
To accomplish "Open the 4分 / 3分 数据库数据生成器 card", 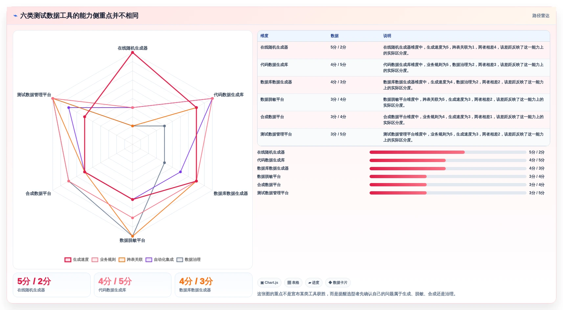I will (214, 285).
